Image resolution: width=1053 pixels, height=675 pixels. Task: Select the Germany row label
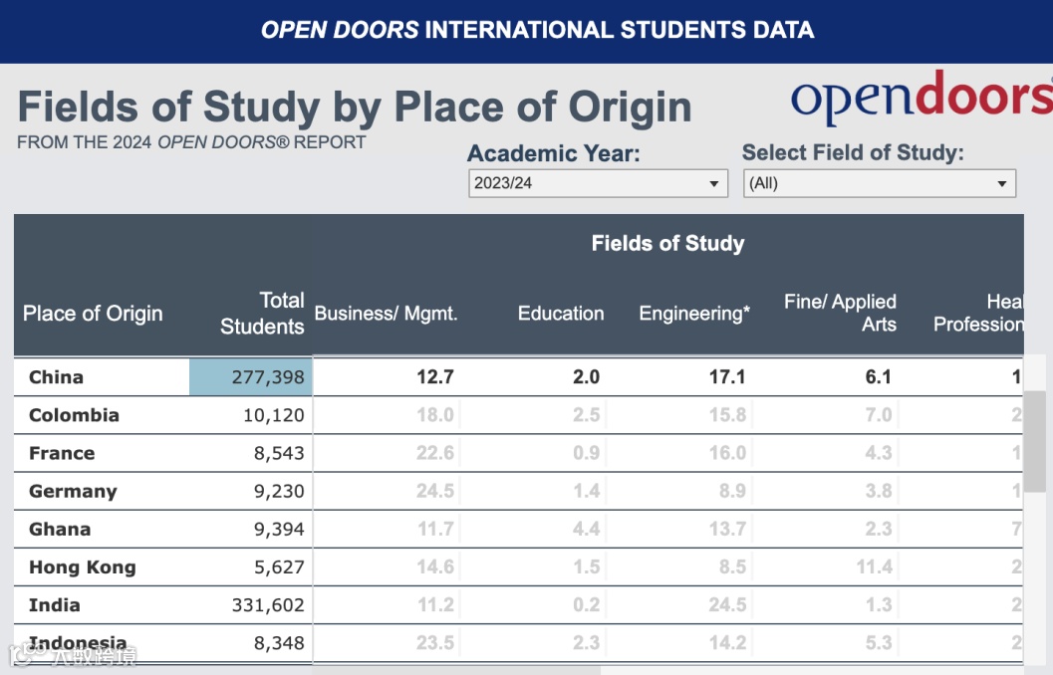pyautogui.click(x=73, y=492)
